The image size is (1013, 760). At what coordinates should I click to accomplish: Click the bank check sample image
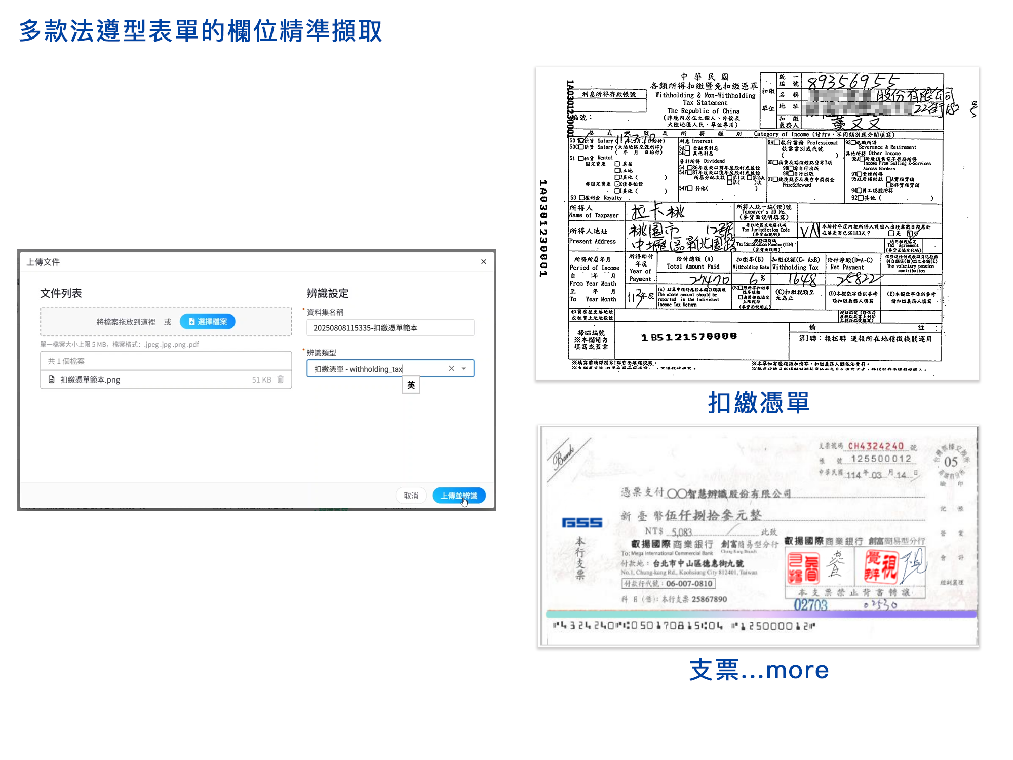click(758, 536)
